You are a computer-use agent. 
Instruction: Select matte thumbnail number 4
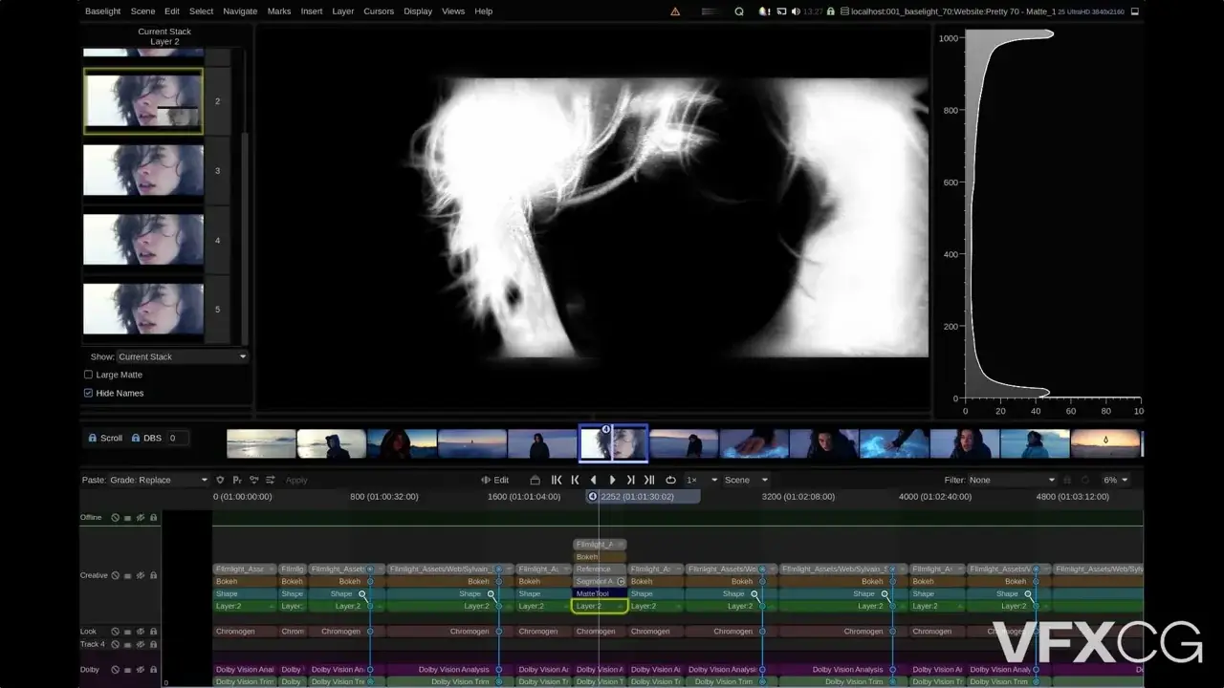143,240
